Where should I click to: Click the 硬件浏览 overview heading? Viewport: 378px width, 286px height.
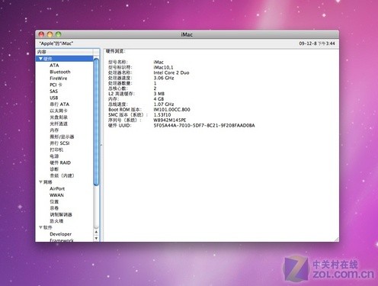(116, 51)
